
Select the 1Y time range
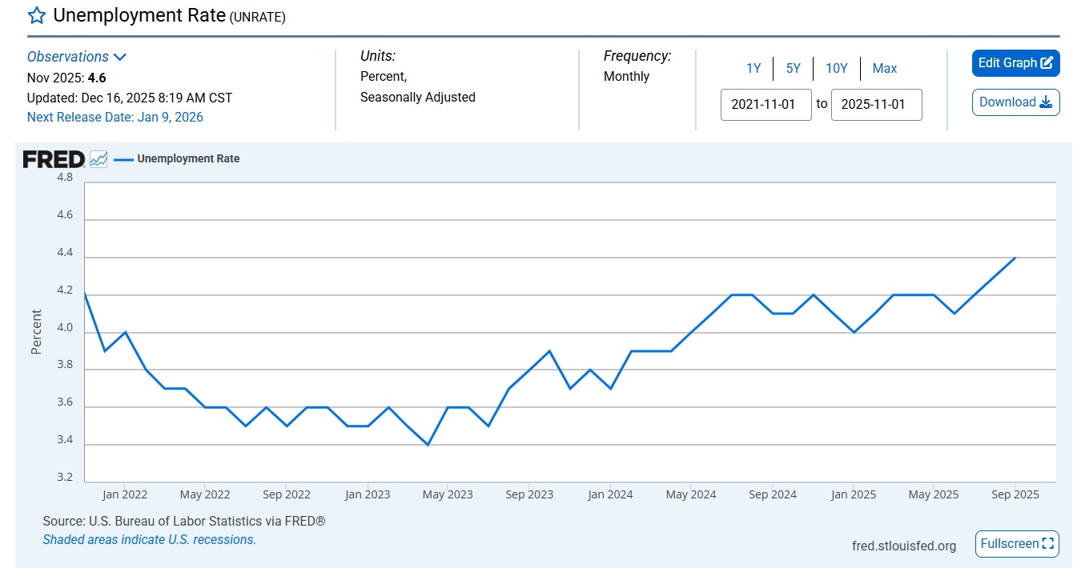pos(754,69)
